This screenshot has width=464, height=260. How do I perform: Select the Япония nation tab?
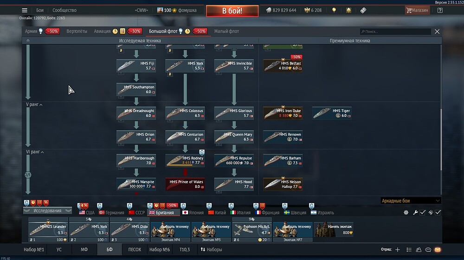click(193, 213)
